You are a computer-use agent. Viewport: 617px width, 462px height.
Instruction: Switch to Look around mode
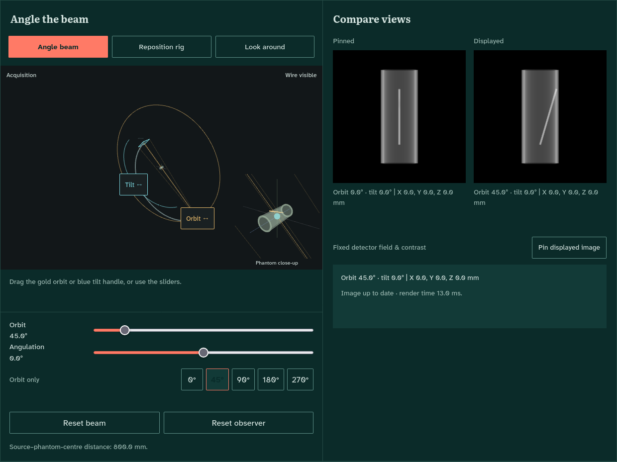tap(265, 47)
